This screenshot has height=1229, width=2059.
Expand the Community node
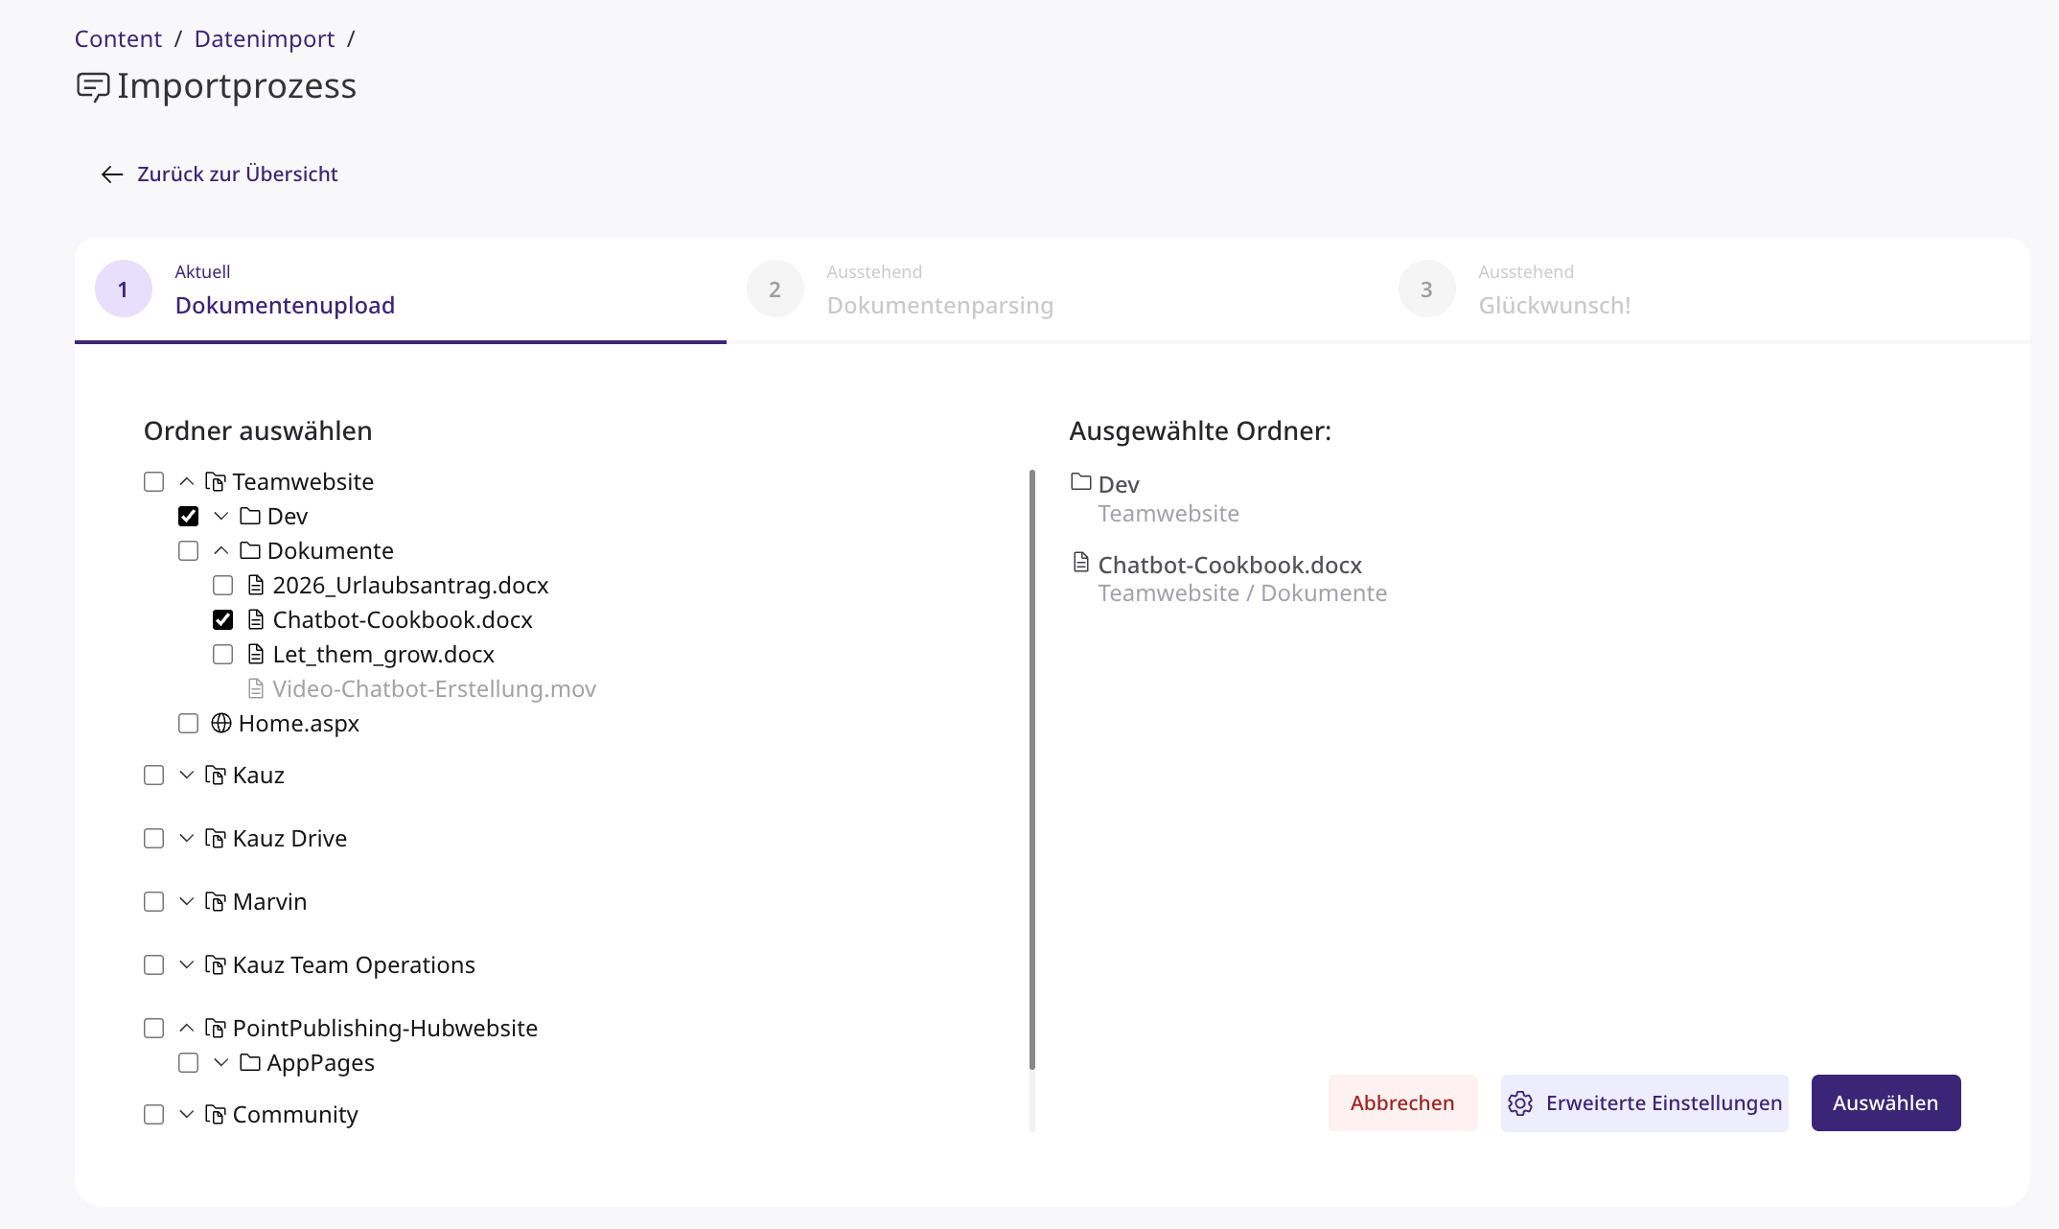(x=187, y=1114)
